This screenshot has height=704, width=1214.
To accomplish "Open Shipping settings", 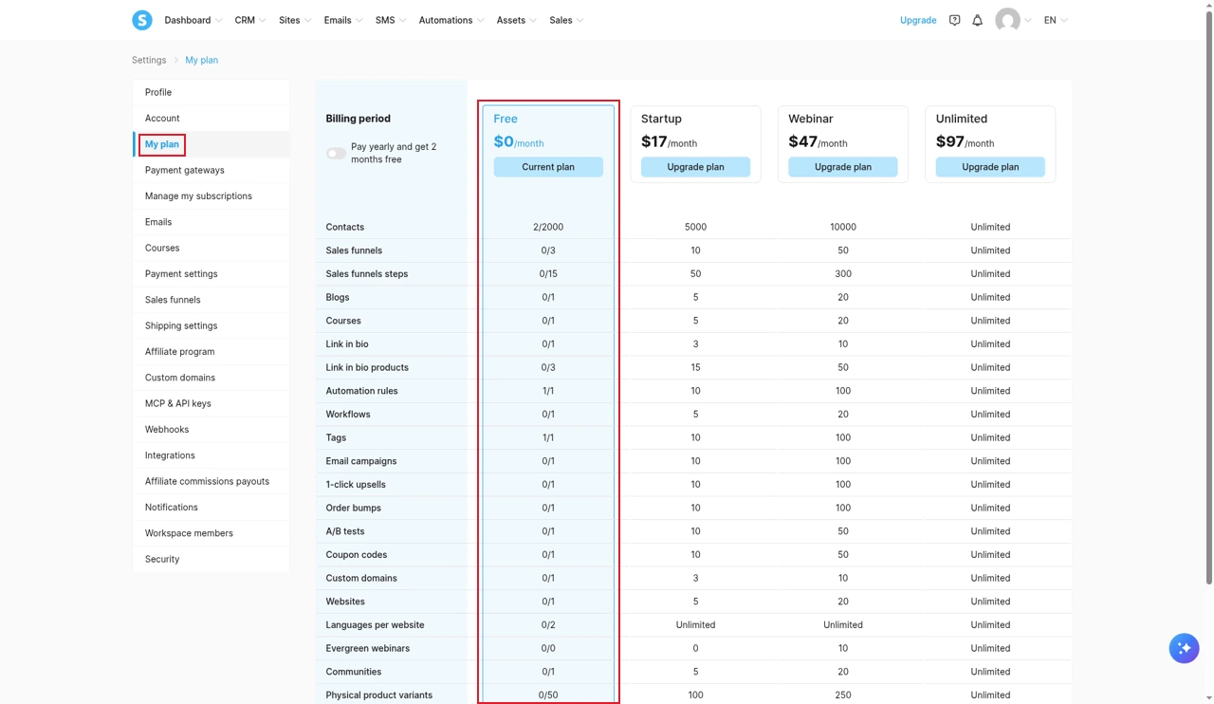I will tap(212, 325).
